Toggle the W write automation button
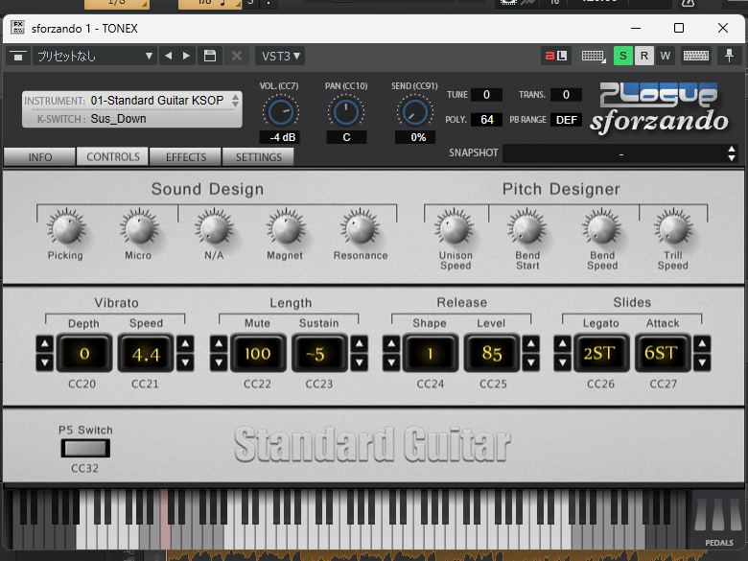 666,56
